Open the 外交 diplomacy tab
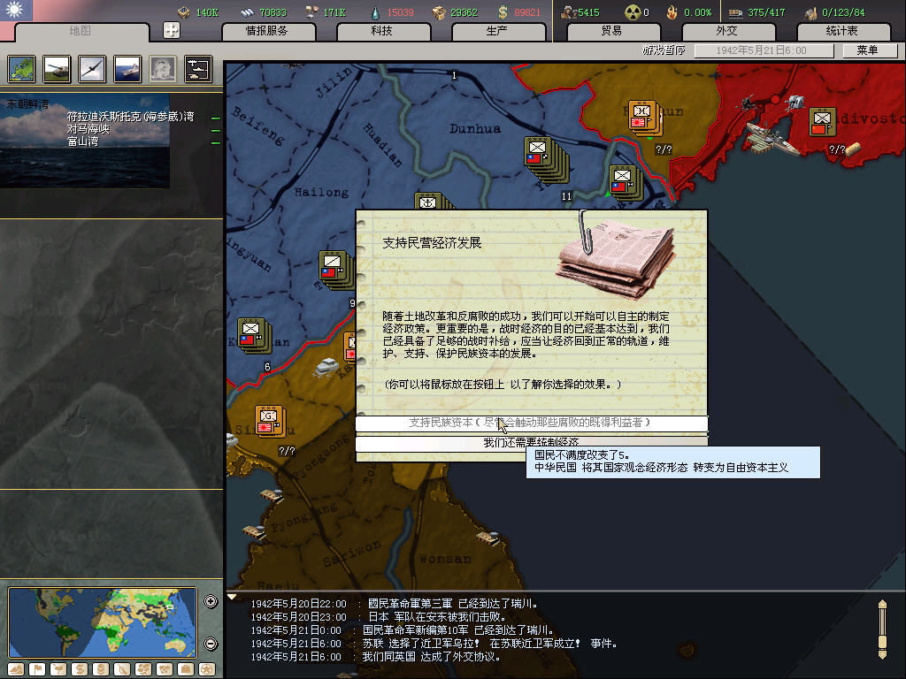 tap(728, 31)
